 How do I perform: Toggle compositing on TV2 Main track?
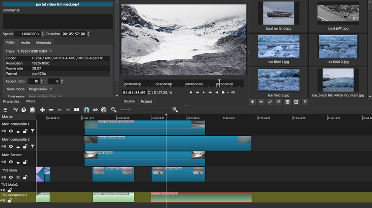coord(18,177)
